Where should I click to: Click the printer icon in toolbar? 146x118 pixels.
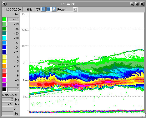click(53, 9)
